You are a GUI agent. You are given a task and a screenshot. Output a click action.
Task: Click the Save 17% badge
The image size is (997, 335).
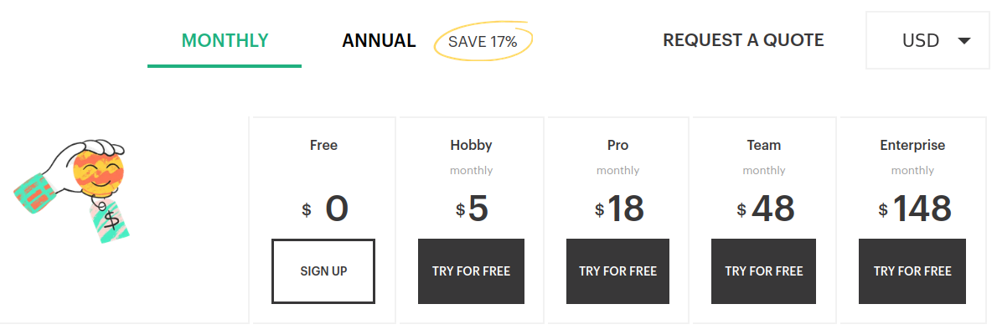483,41
